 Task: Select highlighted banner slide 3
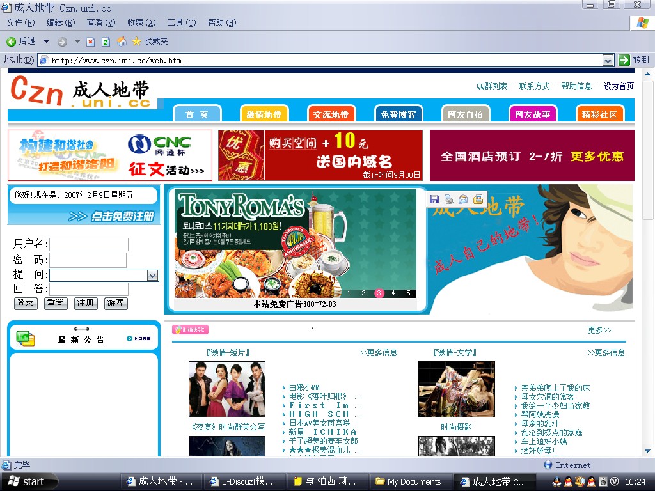(379, 293)
